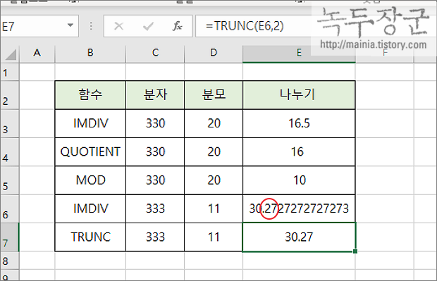Click the result cell showing 10
This screenshot has height=281, width=437.
299,180
